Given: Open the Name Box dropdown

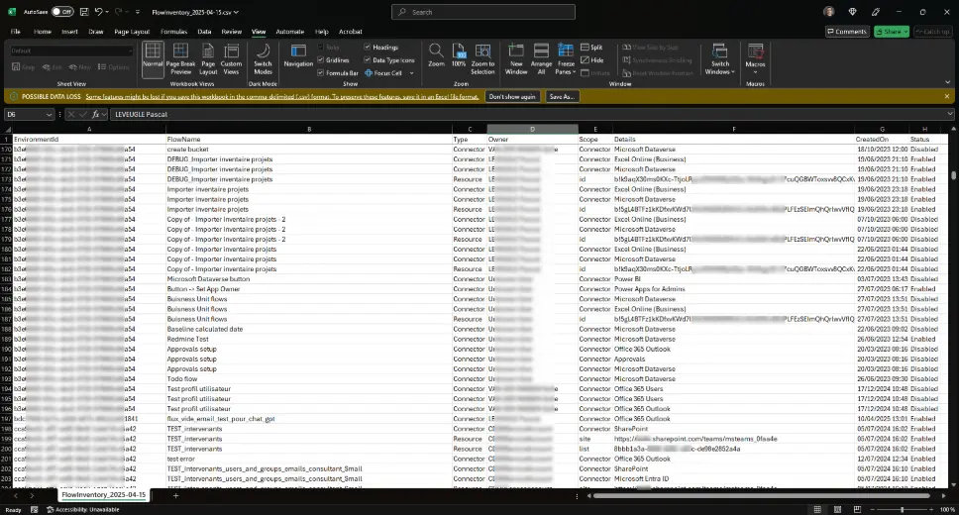Looking at the screenshot, I should [49, 114].
